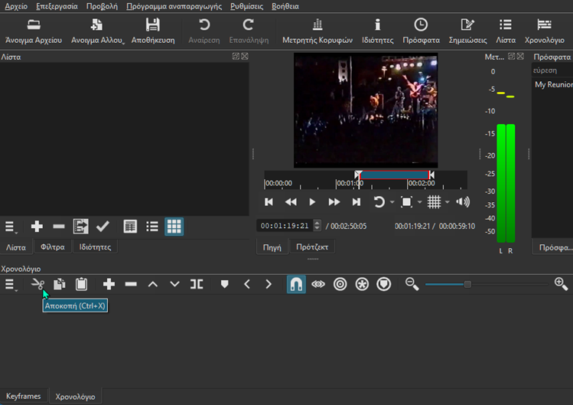This screenshot has width=573, height=405.
Task: Switch playlist to thumbnail grid view
Action: (174, 227)
